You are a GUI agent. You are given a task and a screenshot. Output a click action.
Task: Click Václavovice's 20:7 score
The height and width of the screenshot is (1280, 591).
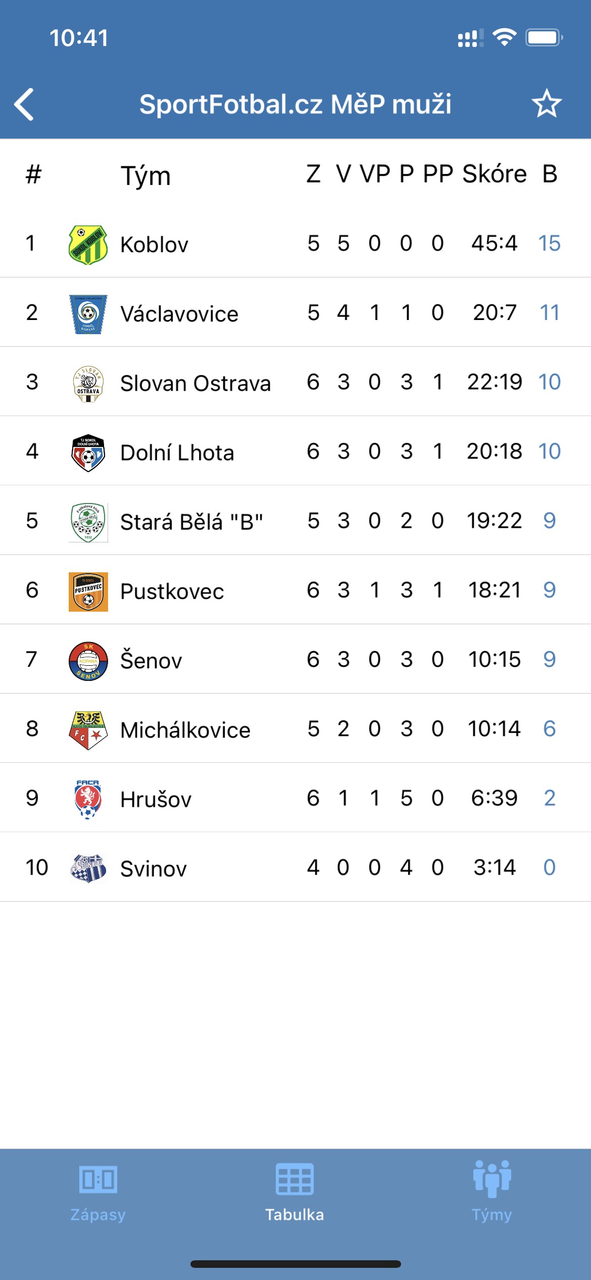[x=495, y=312]
